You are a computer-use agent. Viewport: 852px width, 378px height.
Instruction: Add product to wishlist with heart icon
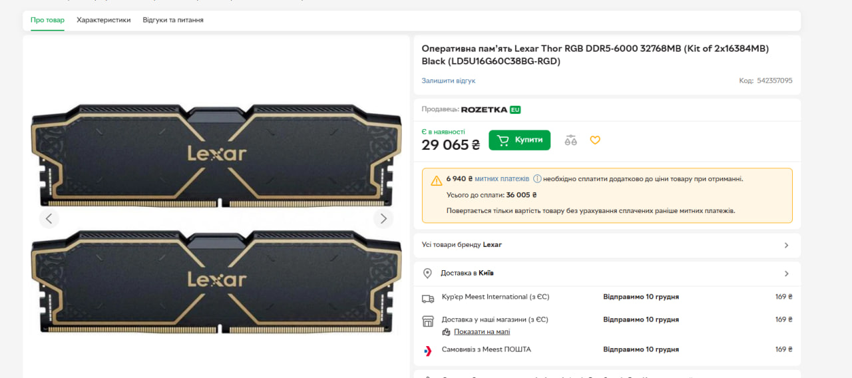[595, 140]
